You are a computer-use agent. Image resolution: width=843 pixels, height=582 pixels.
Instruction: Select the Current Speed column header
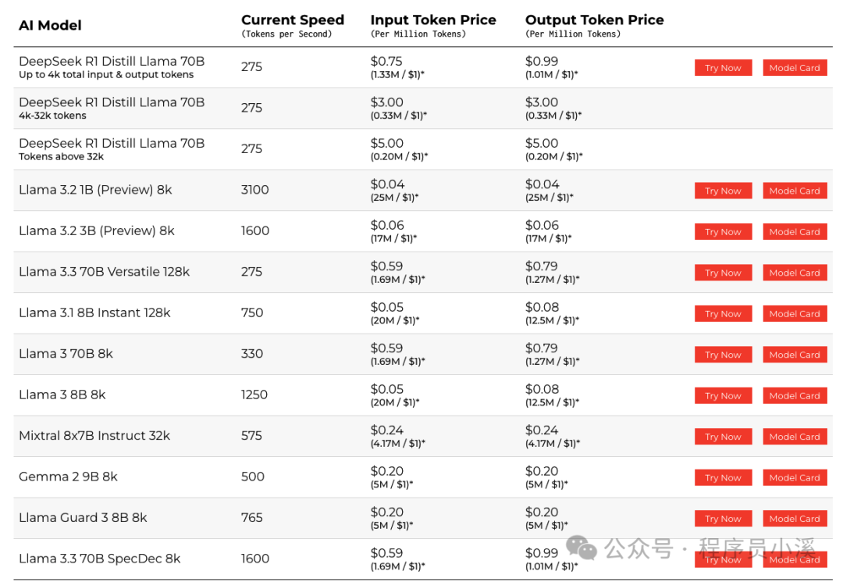point(293,20)
